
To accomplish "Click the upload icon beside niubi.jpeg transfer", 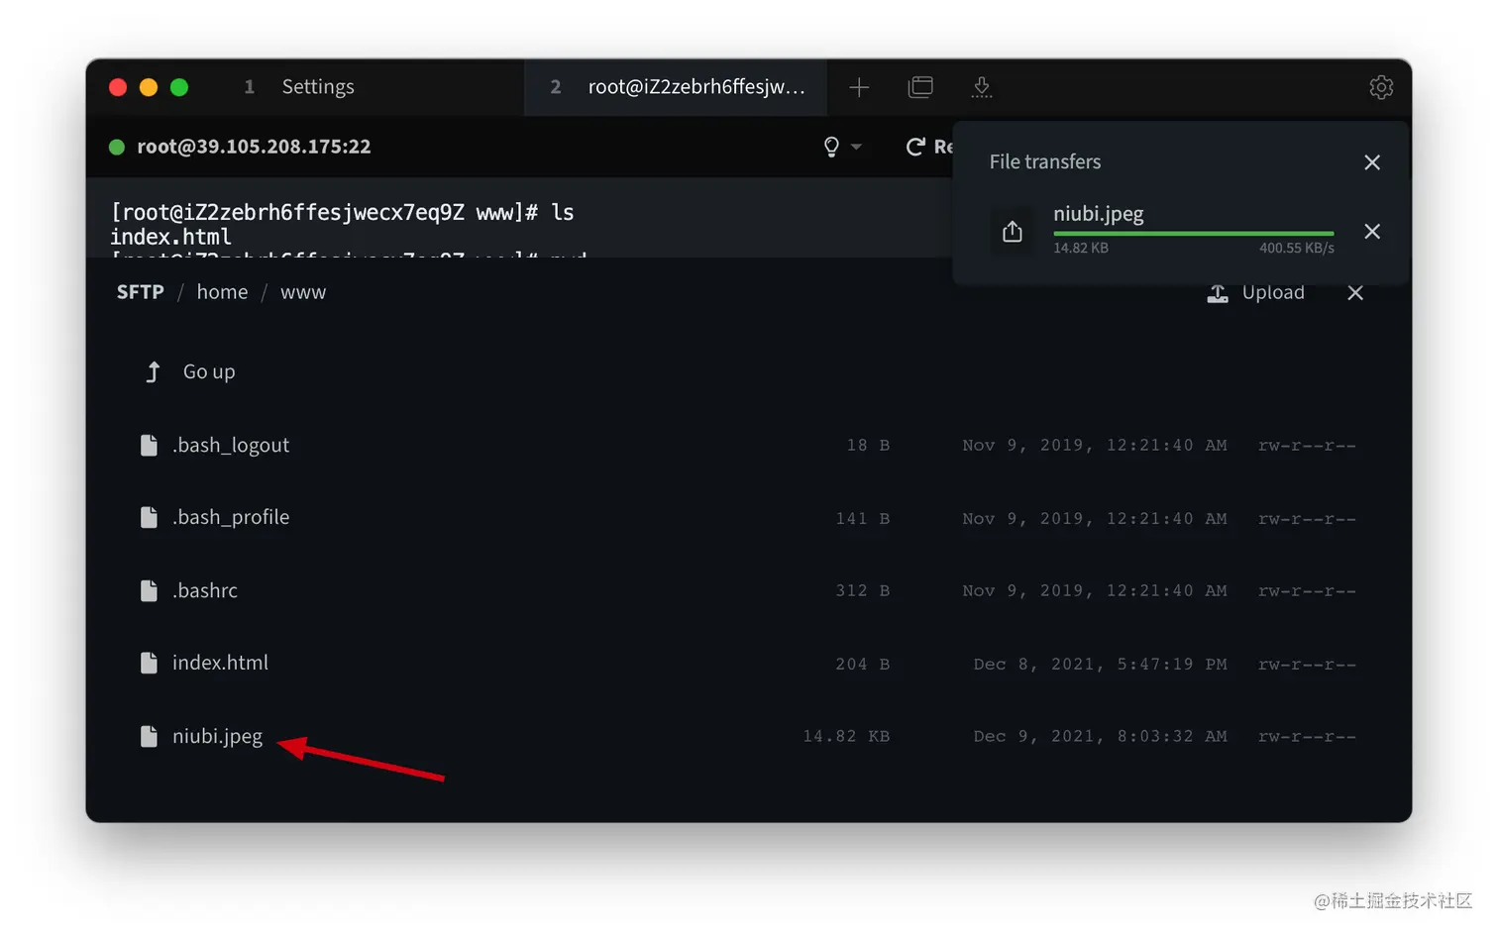I will click(x=1013, y=232).
